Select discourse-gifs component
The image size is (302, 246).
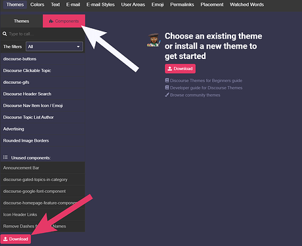click(43, 82)
